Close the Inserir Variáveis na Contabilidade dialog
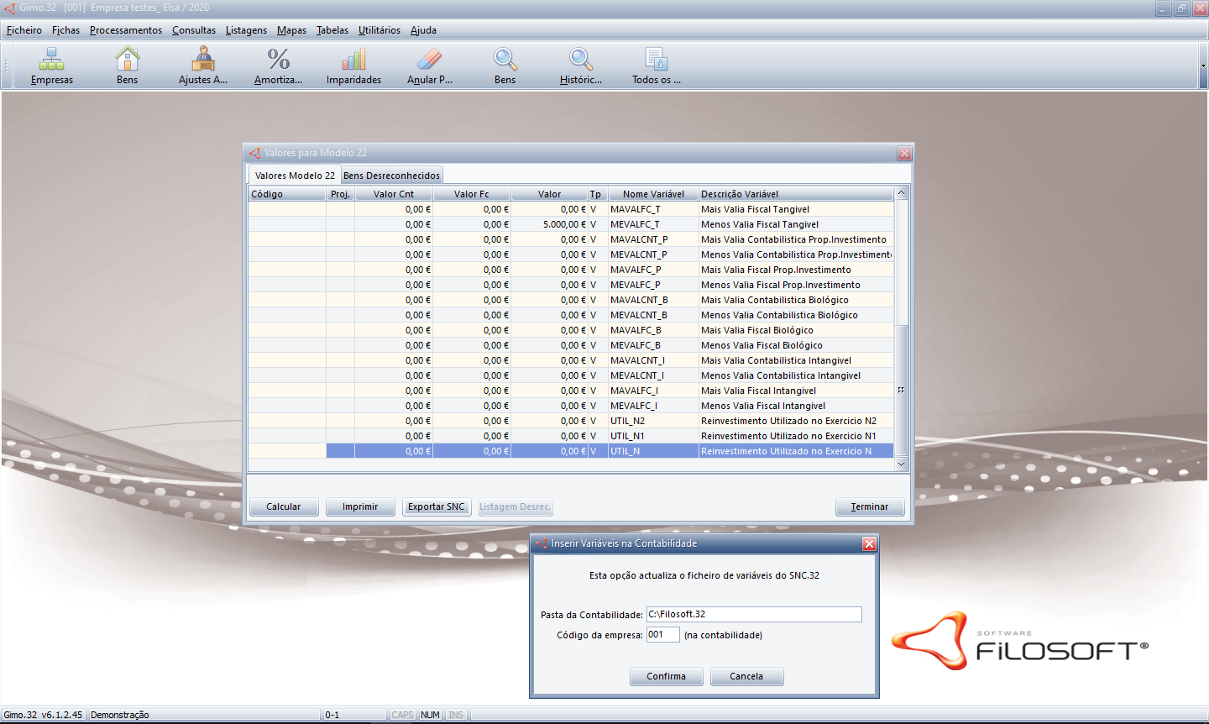1209x724 pixels. 869,544
